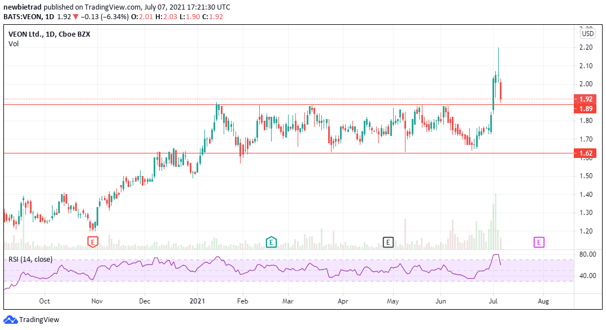Click the 2021 label on time axis
This screenshot has height=330, width=606.
point(198,301)
